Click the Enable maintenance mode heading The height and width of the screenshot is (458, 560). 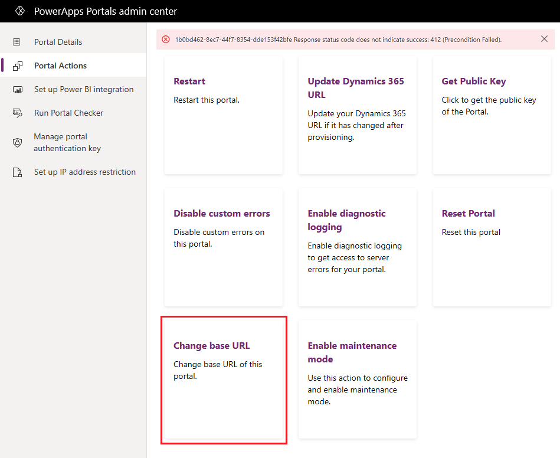point(352,352)
